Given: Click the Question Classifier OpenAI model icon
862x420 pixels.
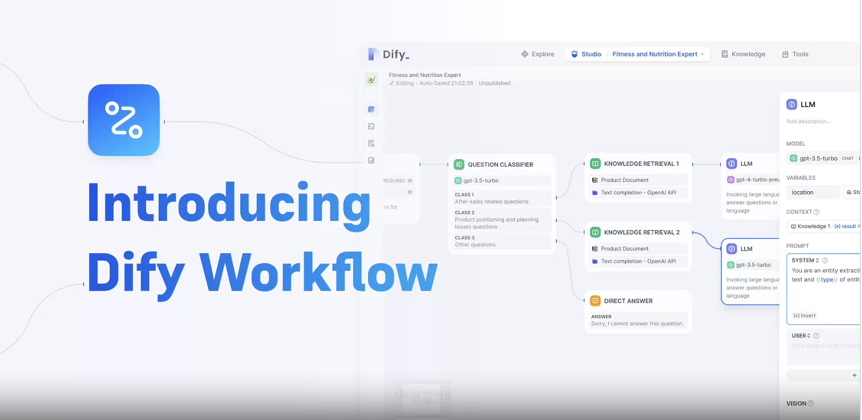Looking at the screenshot, I should tap(458, 180).
